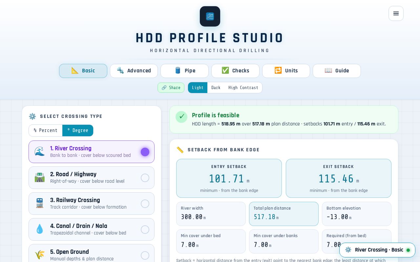420x262 pixels.
Task: Open the Units tab
Action: pyautogui.click(x=286, y=71)
